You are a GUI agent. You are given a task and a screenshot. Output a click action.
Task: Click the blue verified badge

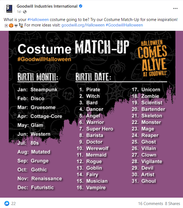[81, 6]
